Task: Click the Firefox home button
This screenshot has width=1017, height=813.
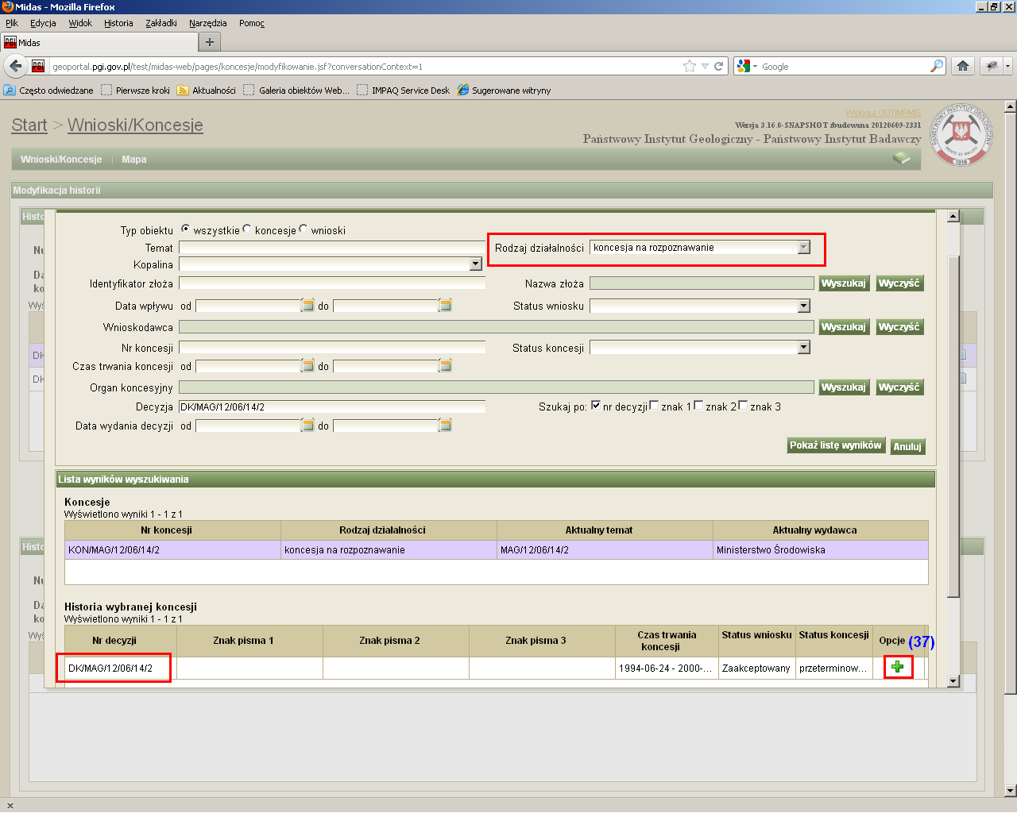Action: point(963,66)
